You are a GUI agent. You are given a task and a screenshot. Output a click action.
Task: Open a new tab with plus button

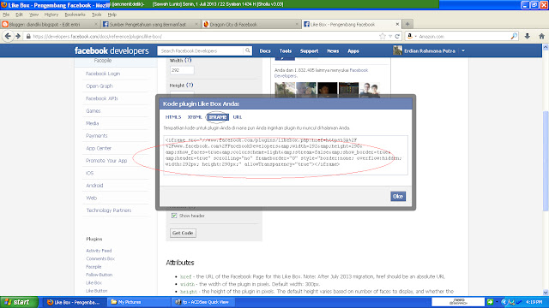coord(407,24)
